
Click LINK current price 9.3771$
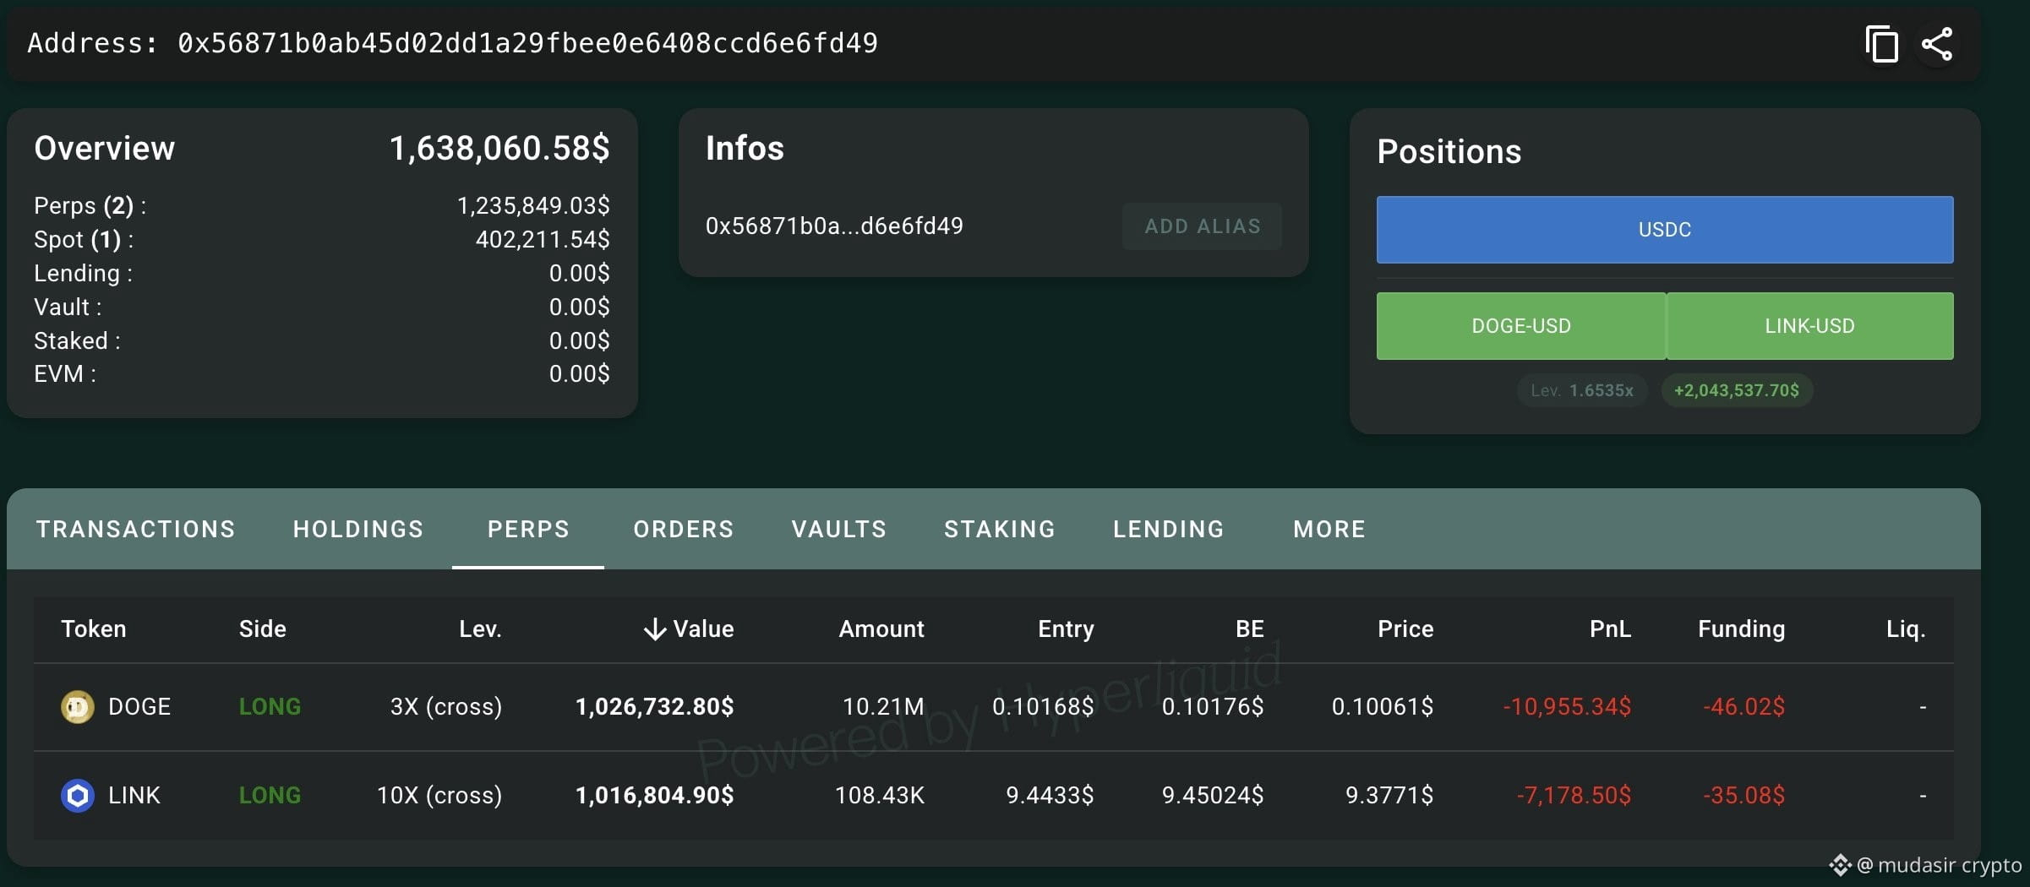[1389, 796]
